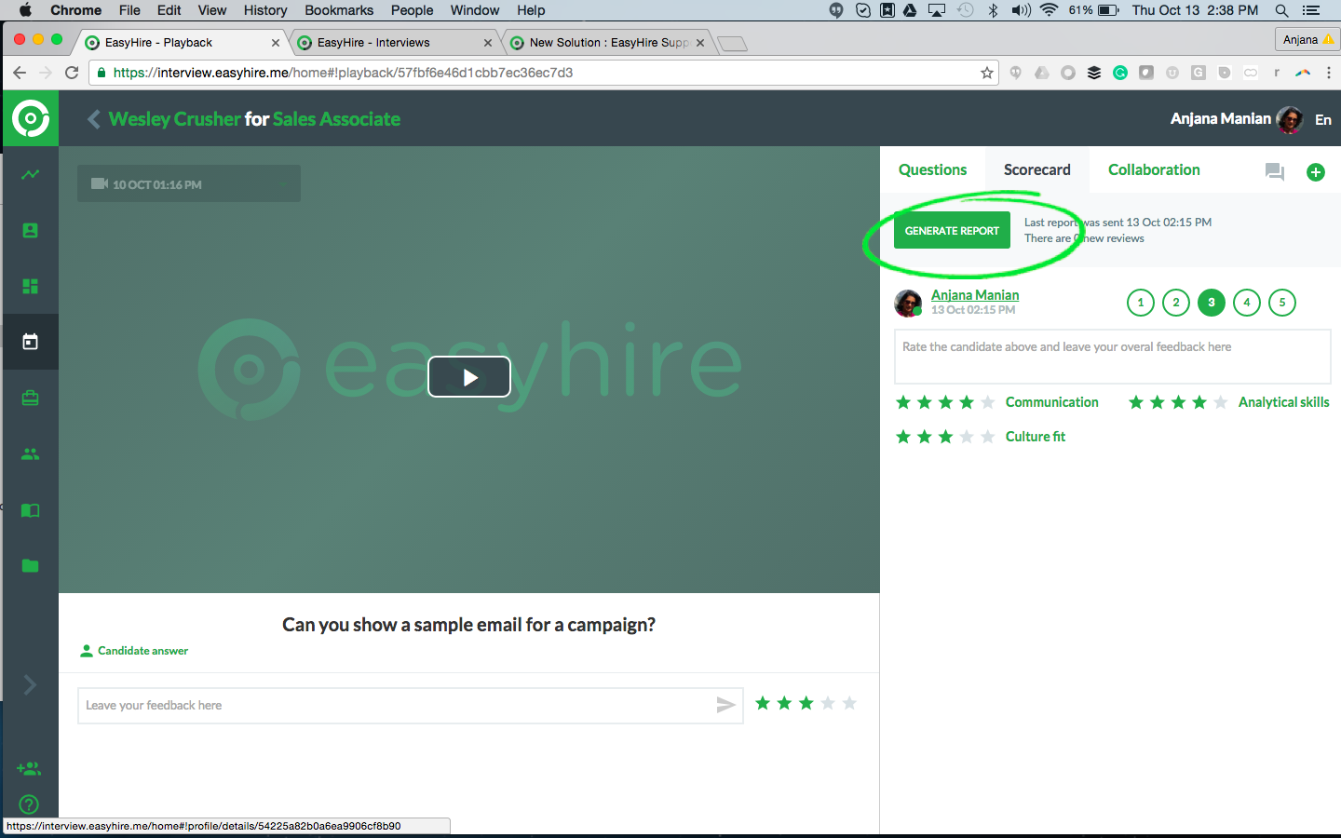Open Wesley Crusher candidate link in header
Screen dimensions: 1341x838
(x=174, y=119)
